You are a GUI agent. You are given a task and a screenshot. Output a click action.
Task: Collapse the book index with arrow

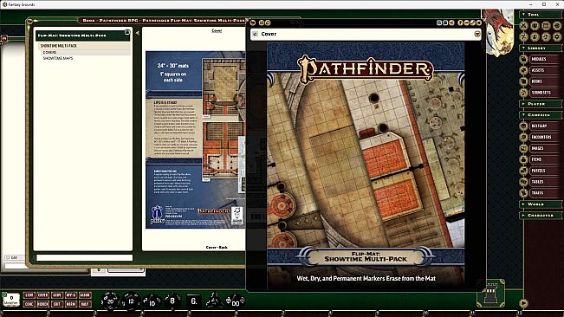coord(138,33)
